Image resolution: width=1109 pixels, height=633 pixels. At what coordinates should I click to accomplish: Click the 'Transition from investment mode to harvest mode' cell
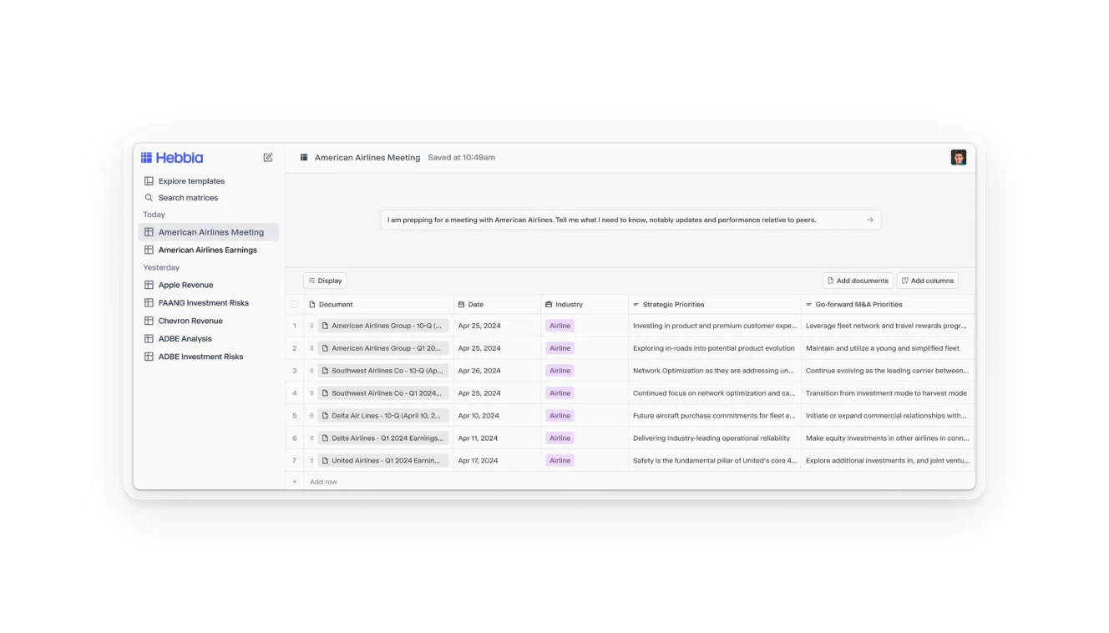887,393
